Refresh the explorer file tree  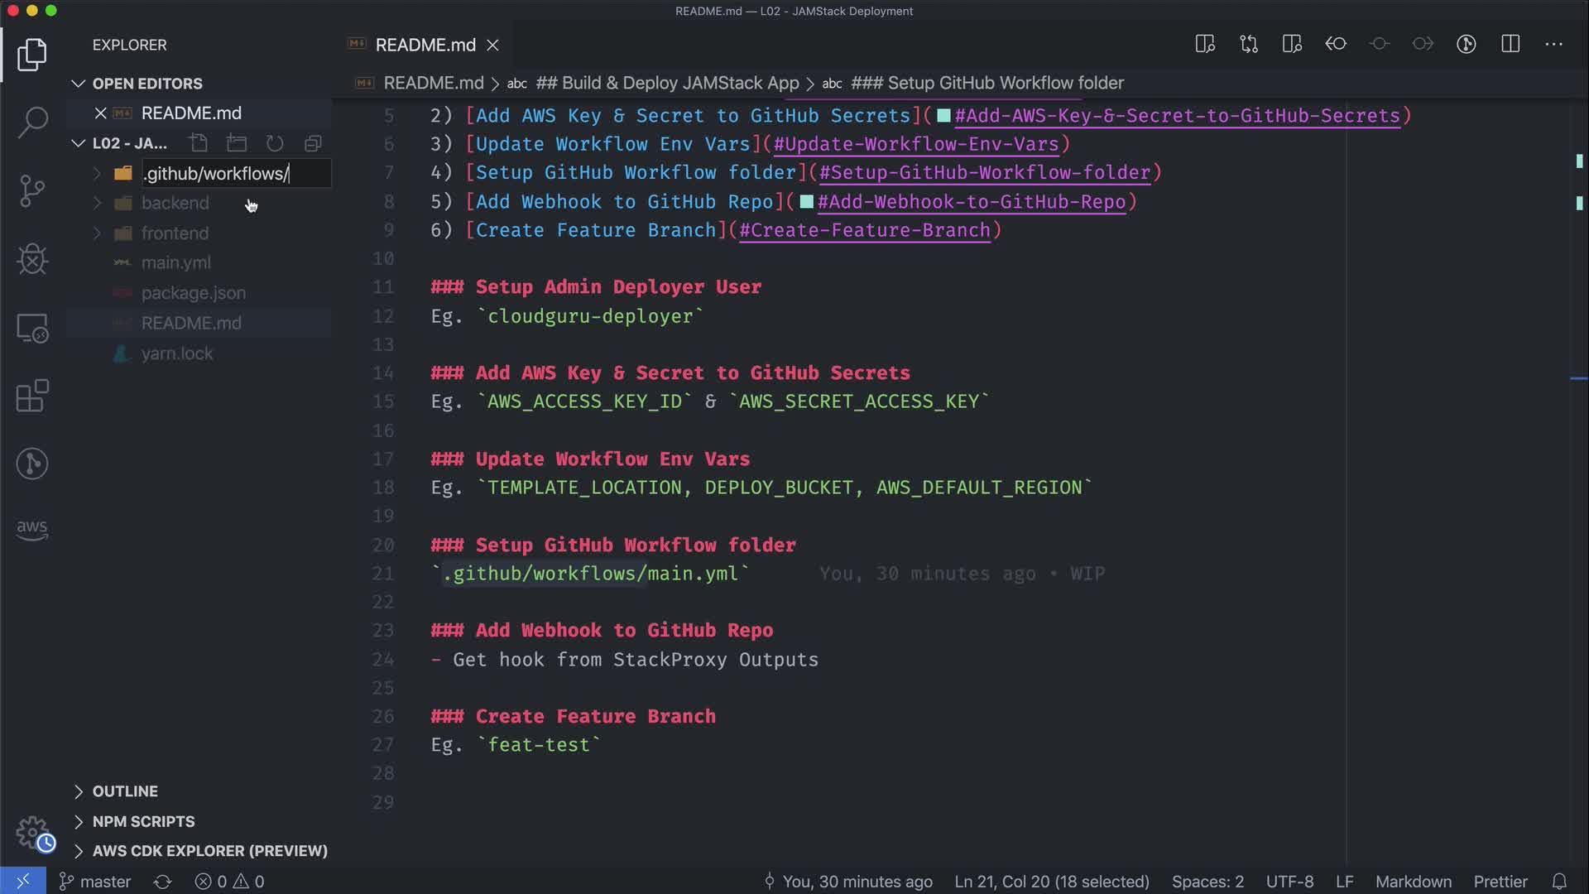coord(275,143)
